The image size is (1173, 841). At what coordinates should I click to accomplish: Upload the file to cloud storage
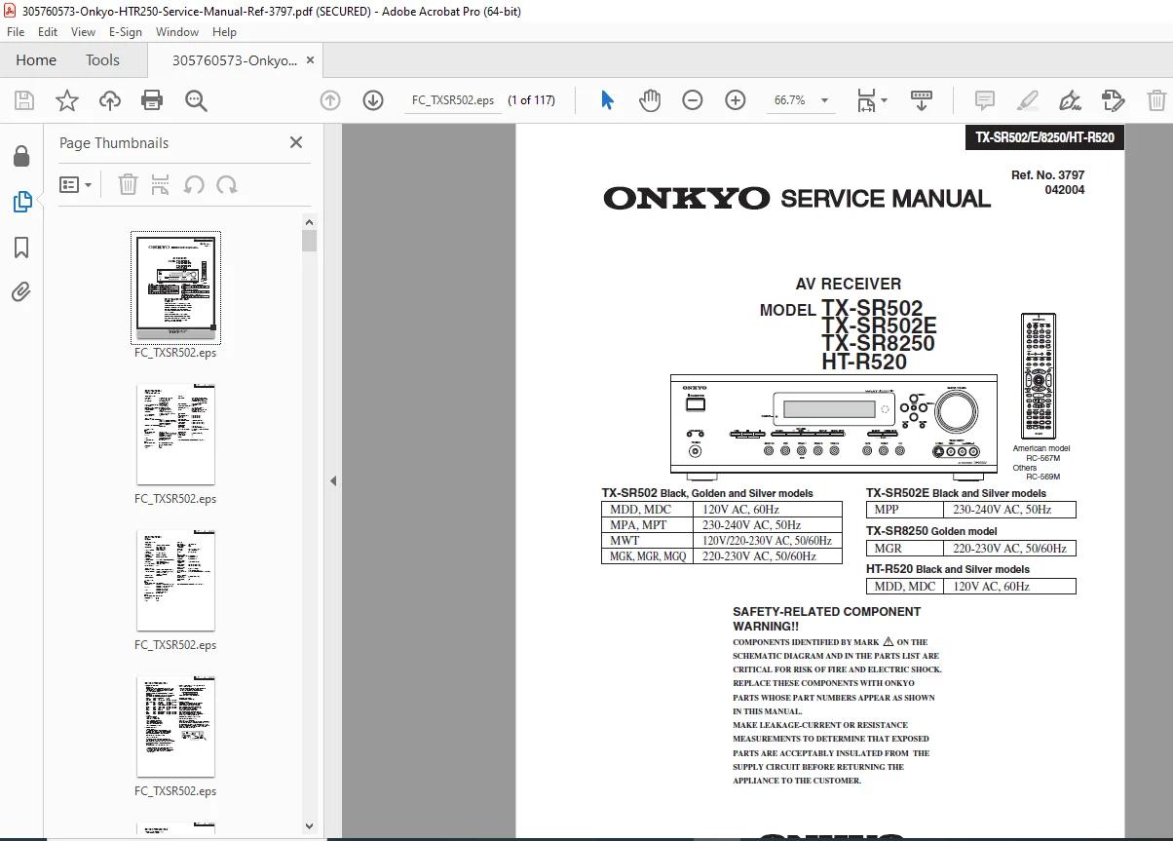coord(110,100)
